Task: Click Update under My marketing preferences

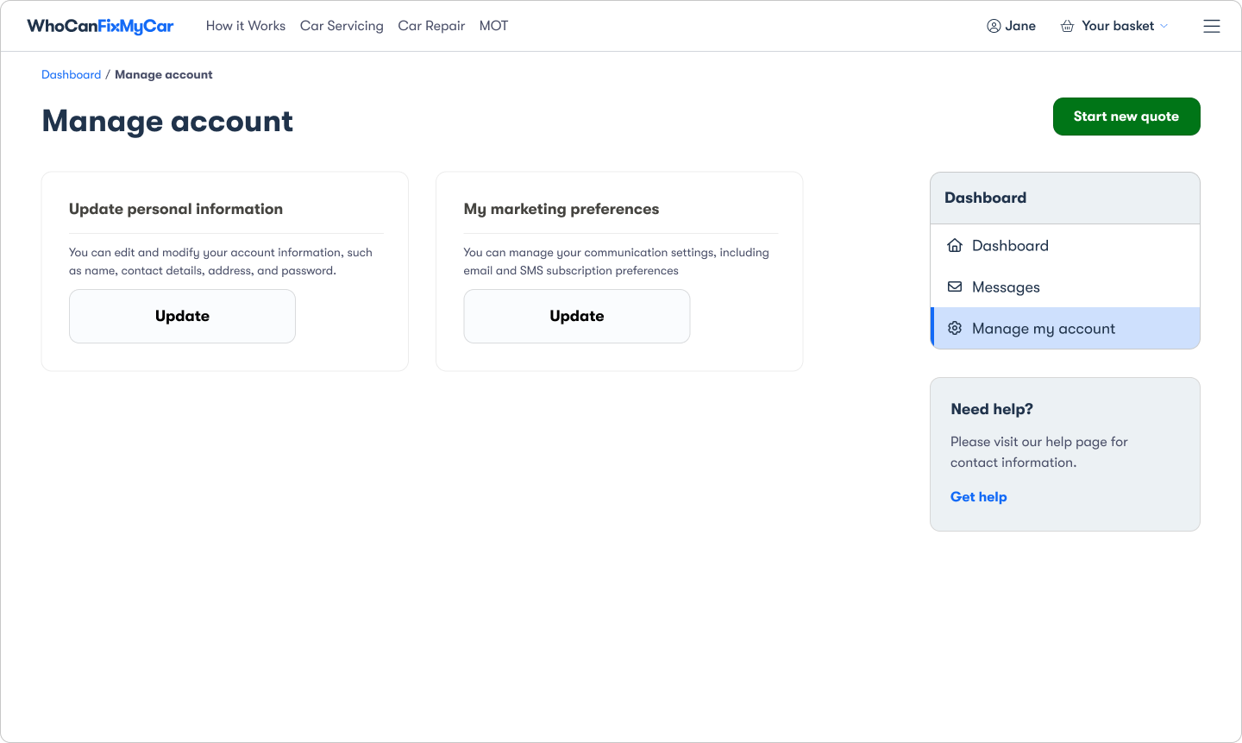Action: click(576, 316)
